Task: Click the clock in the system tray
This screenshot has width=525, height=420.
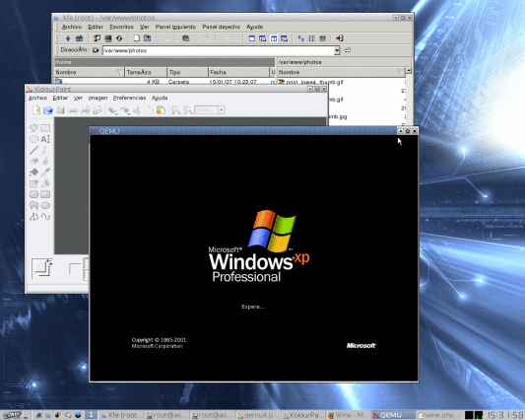Action: 505,415
